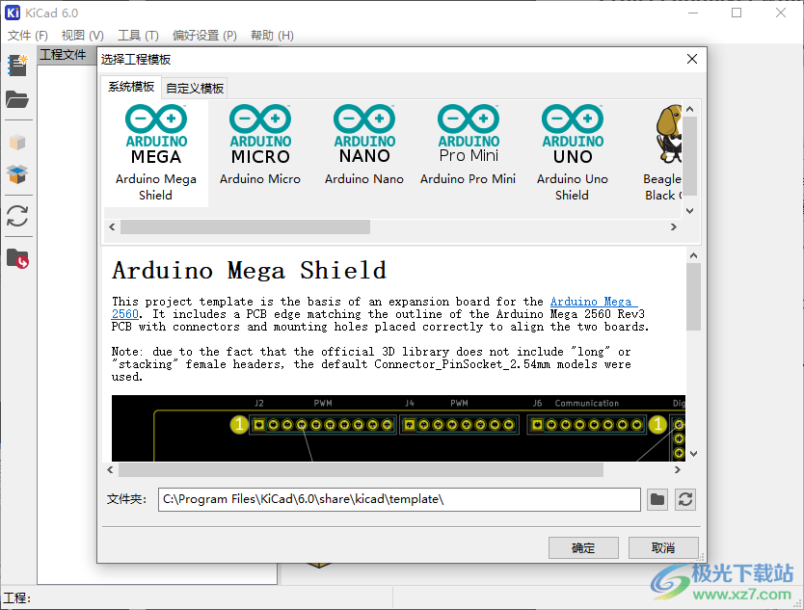Click the Unarchive Project box icon
The width and height of the screenshot is (804, 610).
pos(17,175)
